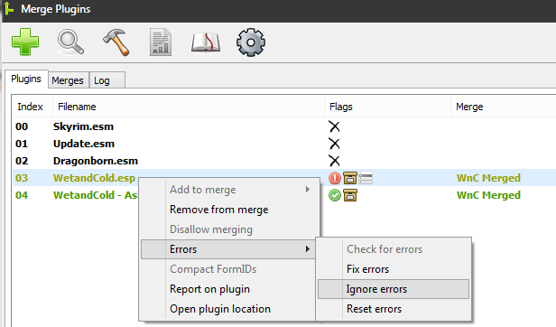Image resolution: width=556 pixels, height=327 pixels.
Task: Select the Skyrim.esm plugin row
Action: (x=284, y=126)
